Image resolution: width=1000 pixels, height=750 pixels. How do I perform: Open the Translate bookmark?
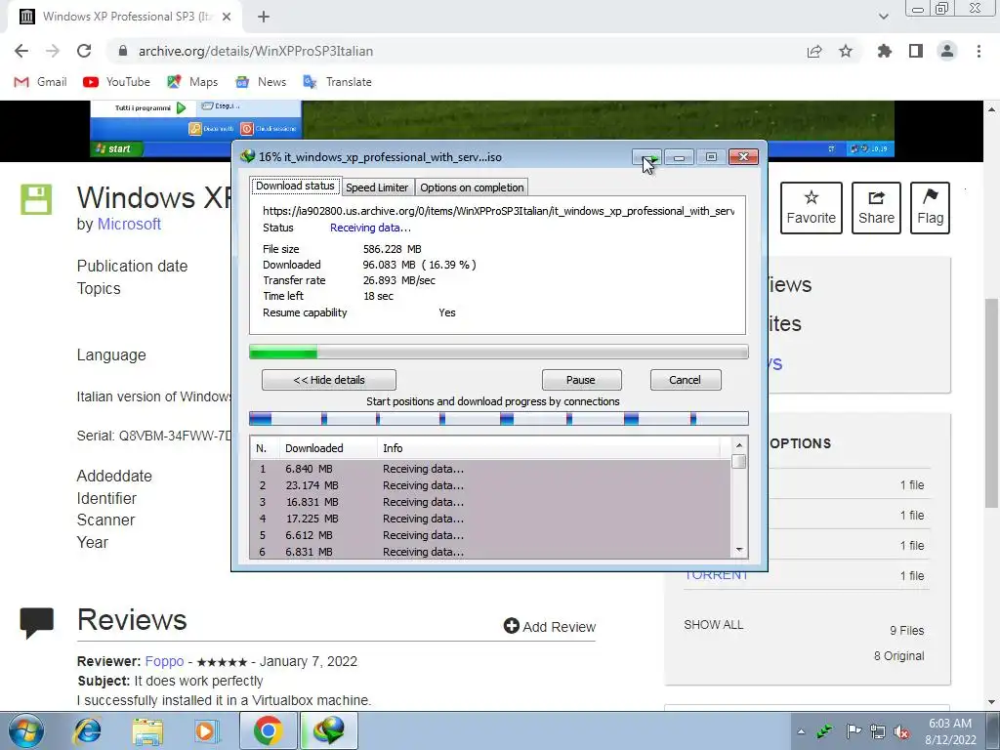point(337,82)
